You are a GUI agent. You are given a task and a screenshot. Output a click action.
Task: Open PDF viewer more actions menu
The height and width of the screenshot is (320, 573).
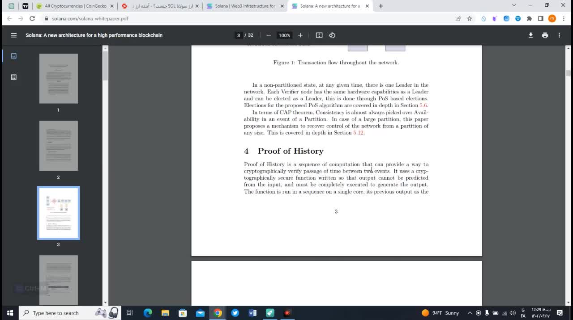[x=559, y=35]
